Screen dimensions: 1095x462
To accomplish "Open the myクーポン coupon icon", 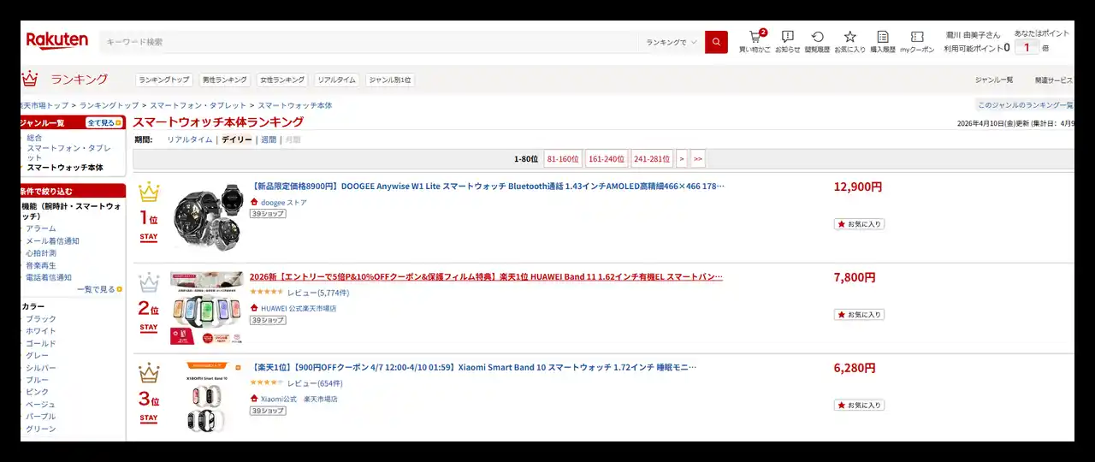I will point(917,38).
